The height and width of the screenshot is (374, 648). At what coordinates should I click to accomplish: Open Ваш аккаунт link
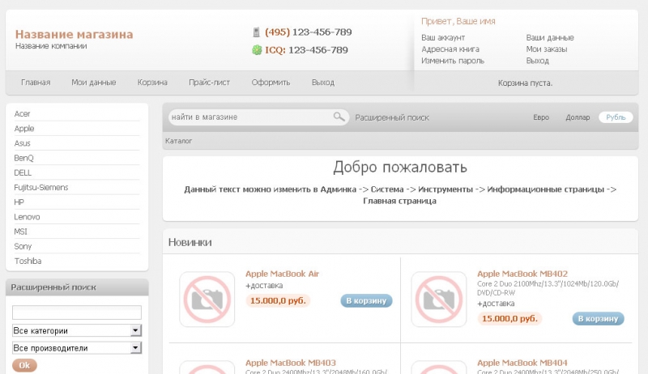pos(443,37)
